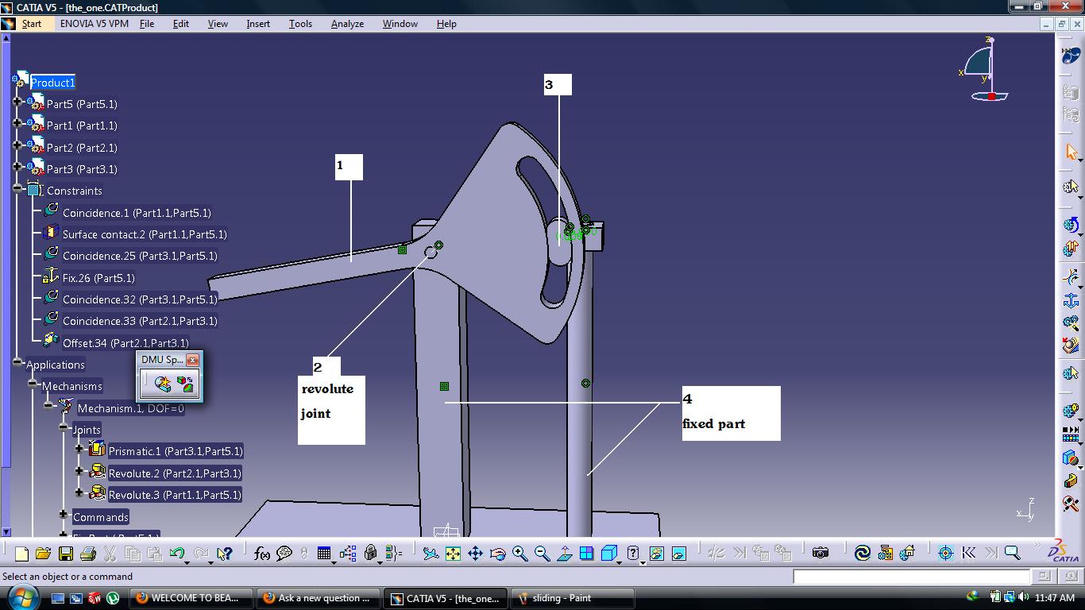The image size is (1085, 610).
Task: Toggle the Shading with Edges render style
Action: click(656, 552)
